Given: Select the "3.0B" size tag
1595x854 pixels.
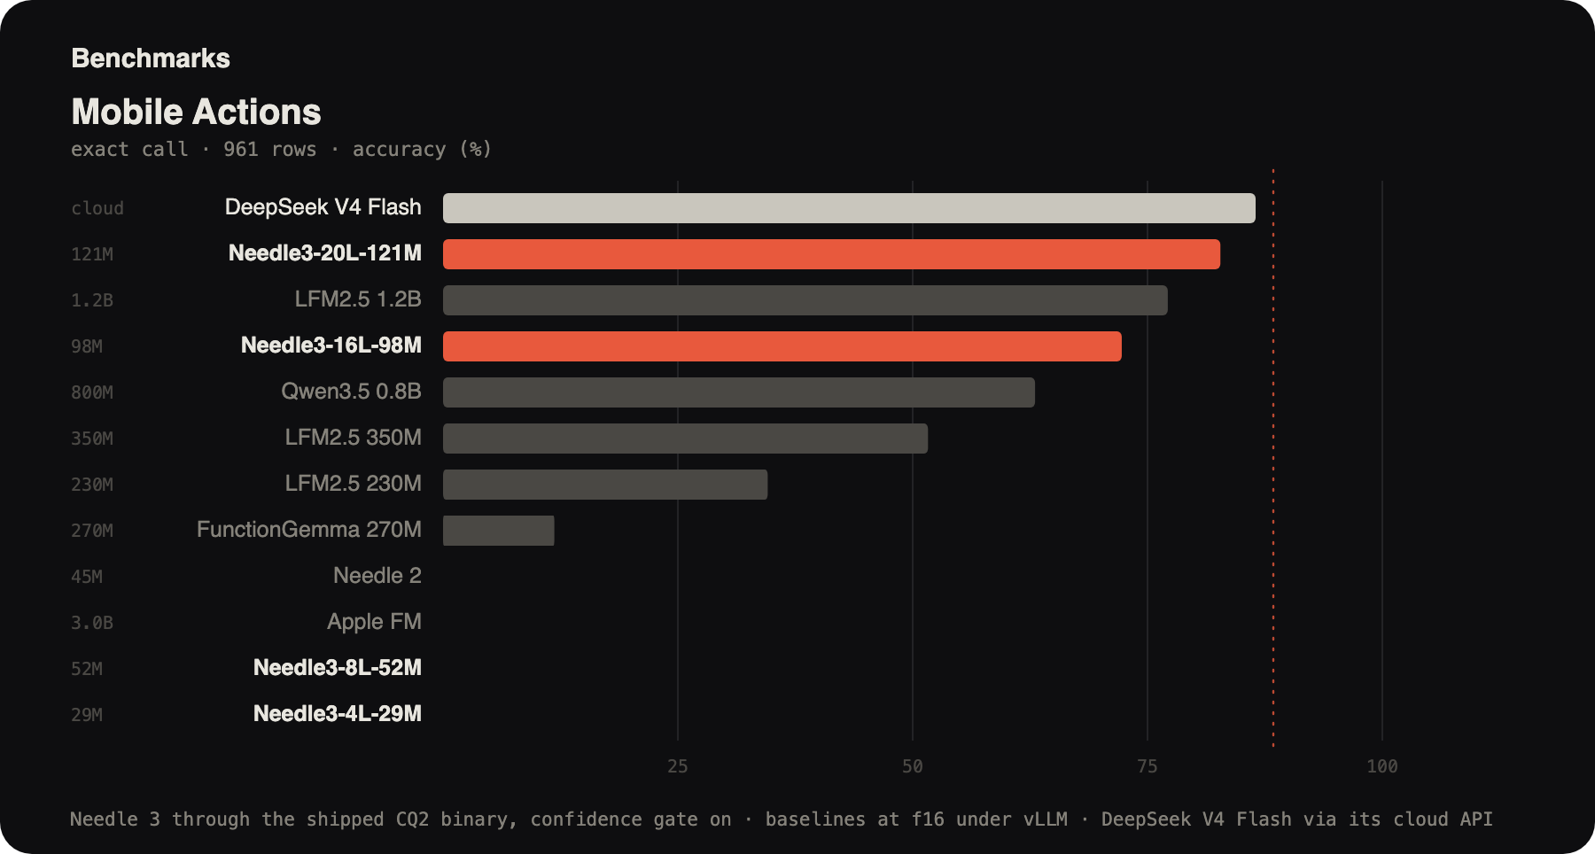Looking at the screenshot, I should click(x=92, y=623).
